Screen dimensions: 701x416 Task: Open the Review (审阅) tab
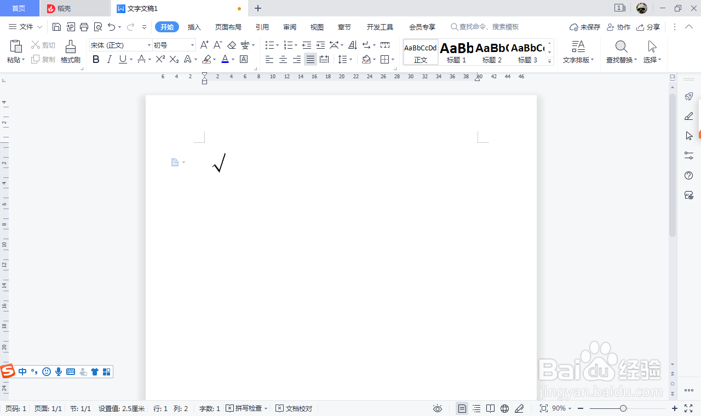[x=290, y=27]
